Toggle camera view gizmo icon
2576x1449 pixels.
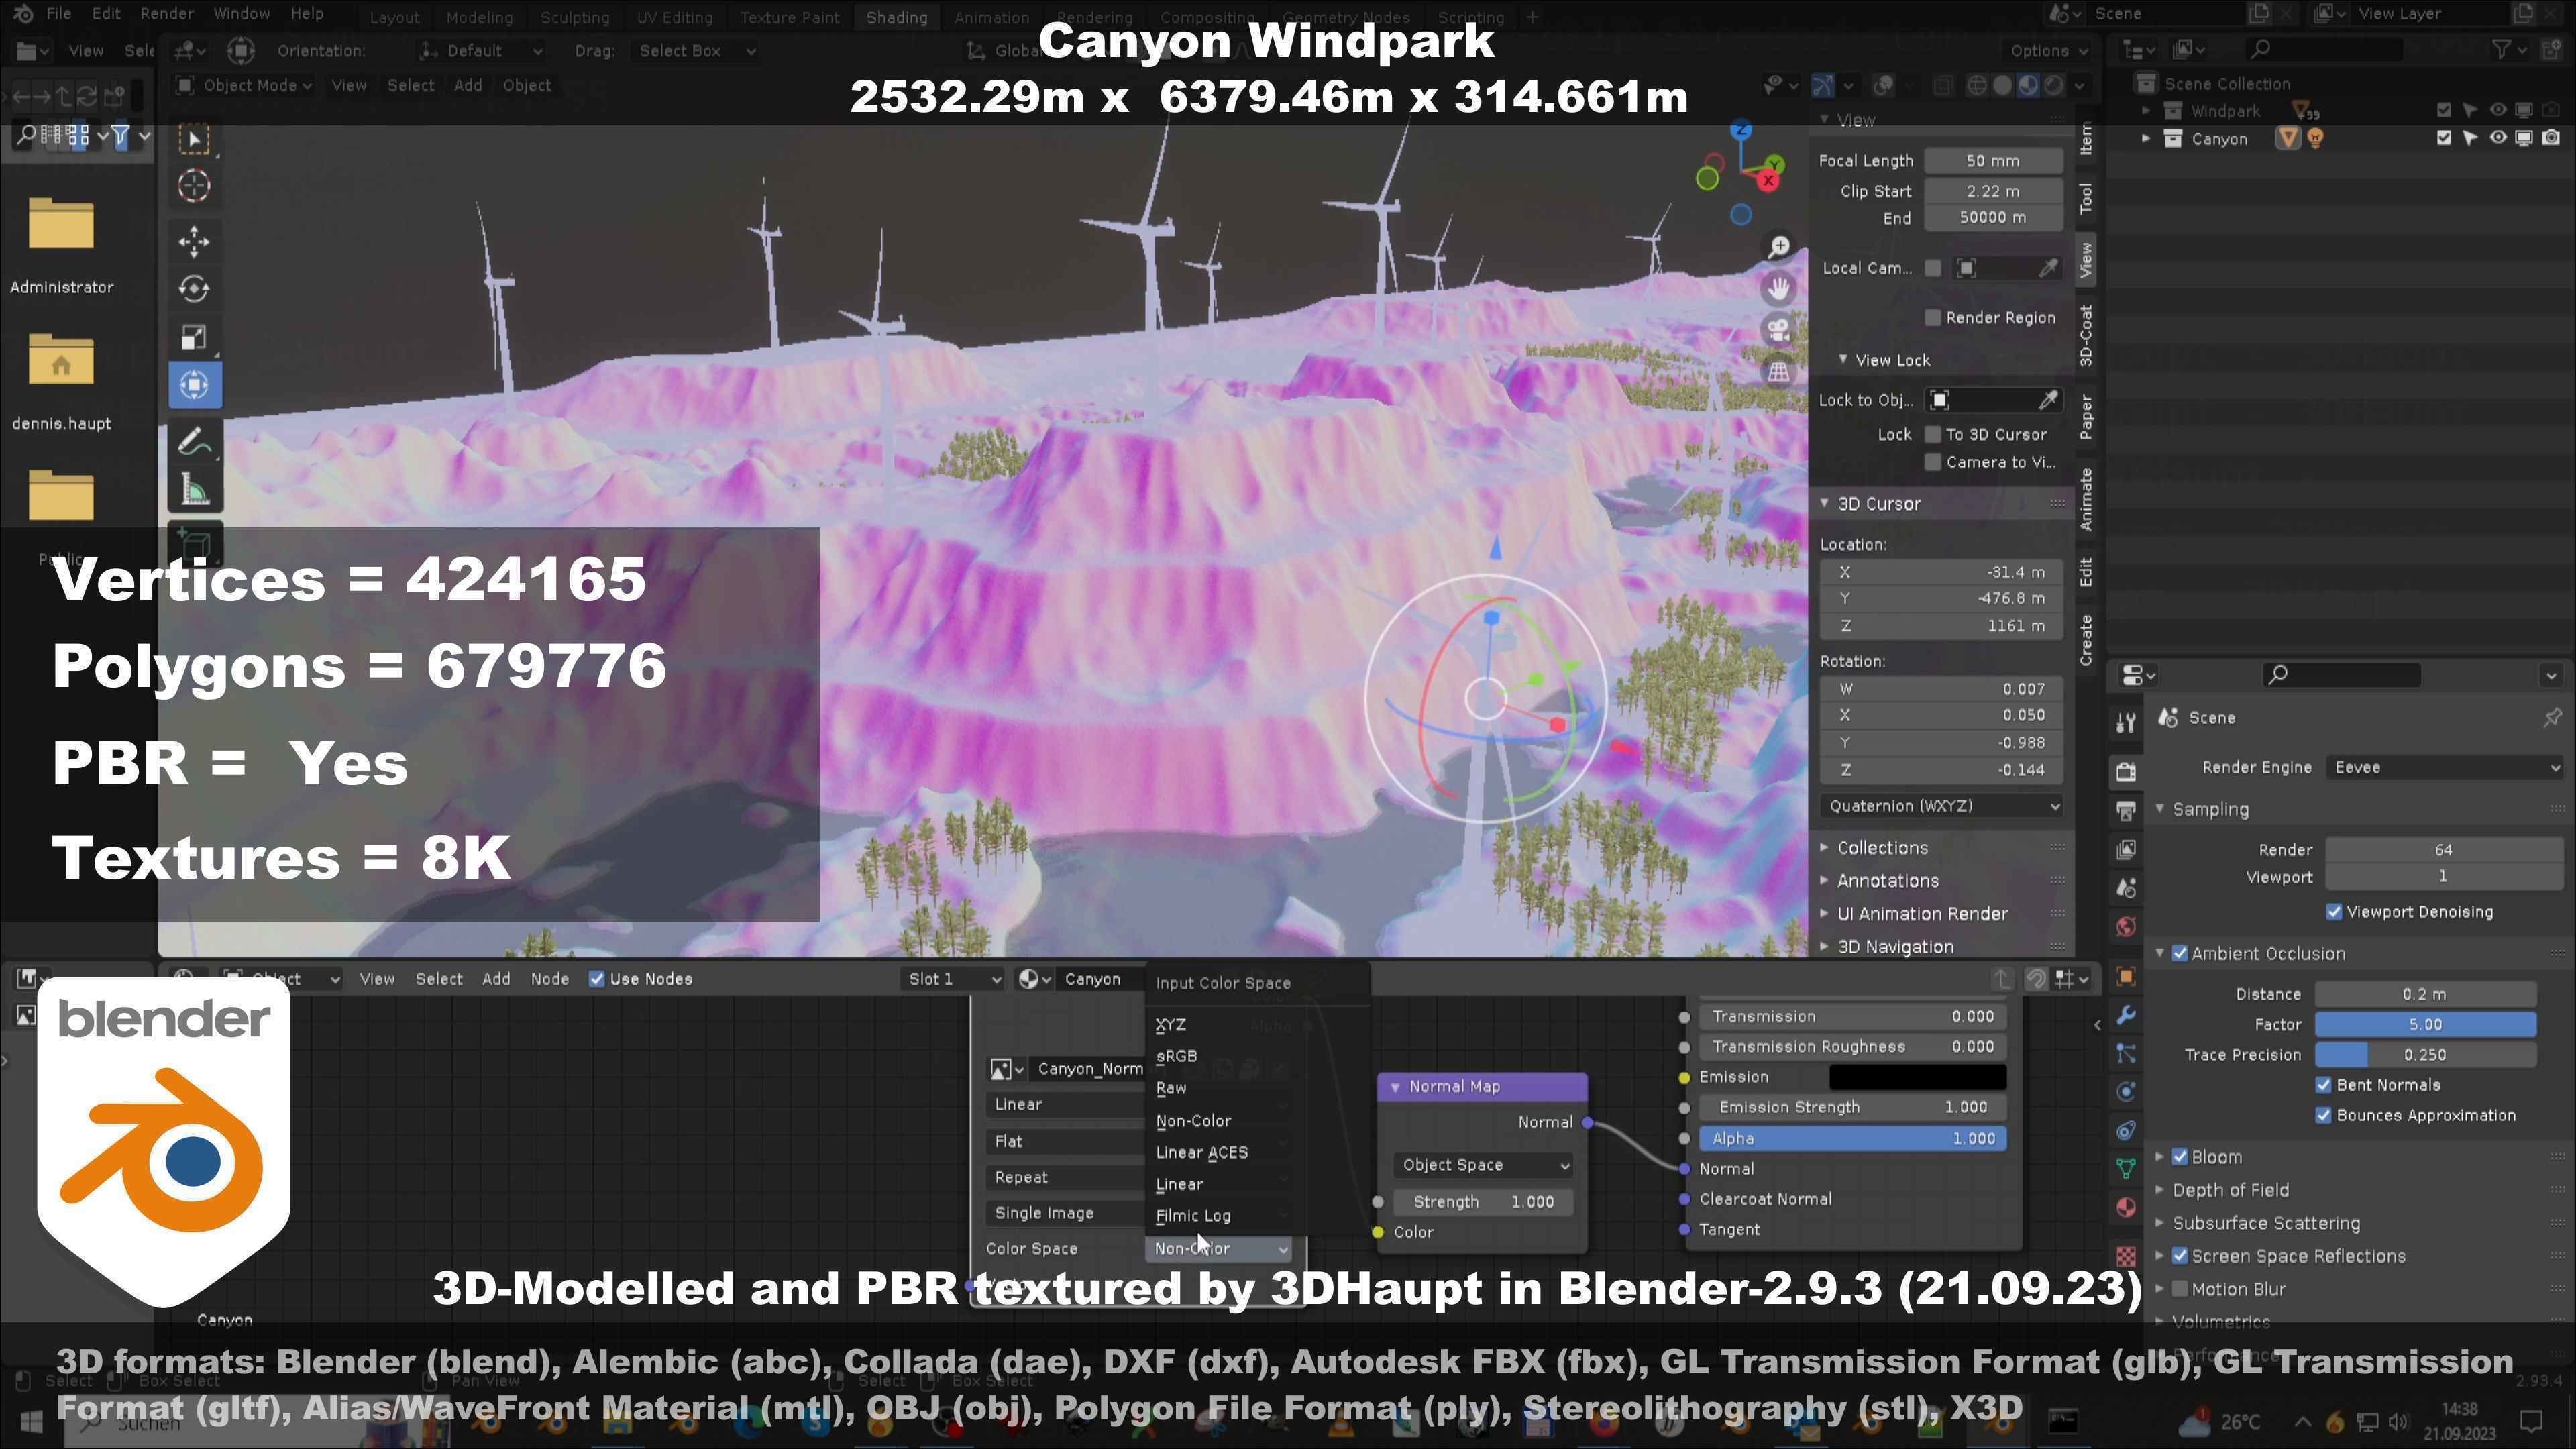tap(1778, 330)
